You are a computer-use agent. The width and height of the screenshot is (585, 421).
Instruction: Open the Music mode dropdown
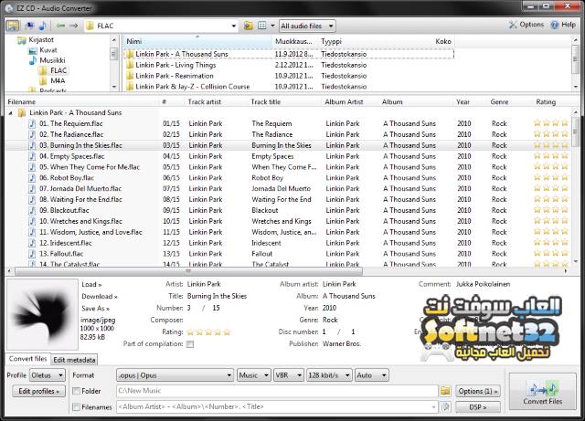(x=254, y=375)
